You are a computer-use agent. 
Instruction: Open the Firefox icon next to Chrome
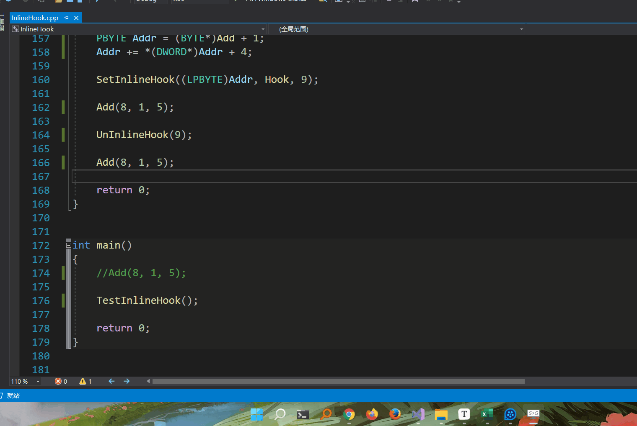372,414
